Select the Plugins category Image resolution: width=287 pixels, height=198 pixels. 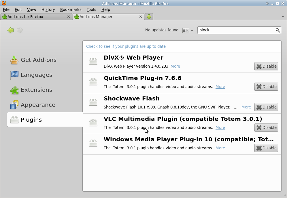[x=45, y=119]
